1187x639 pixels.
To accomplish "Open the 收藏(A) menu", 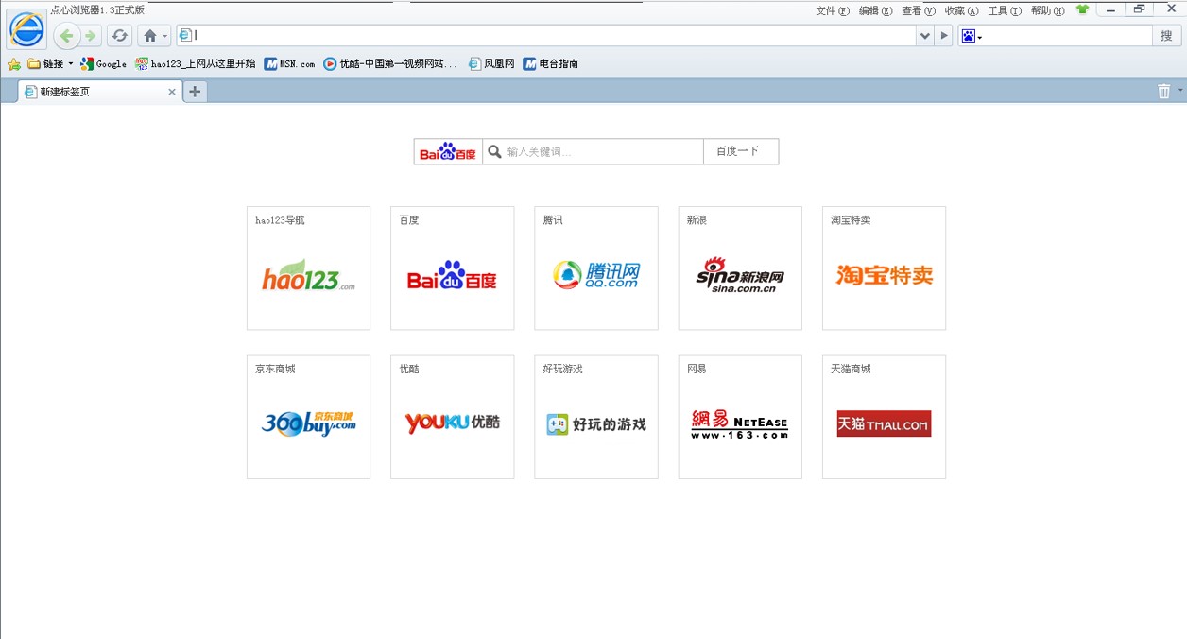I will click(961, 10).
